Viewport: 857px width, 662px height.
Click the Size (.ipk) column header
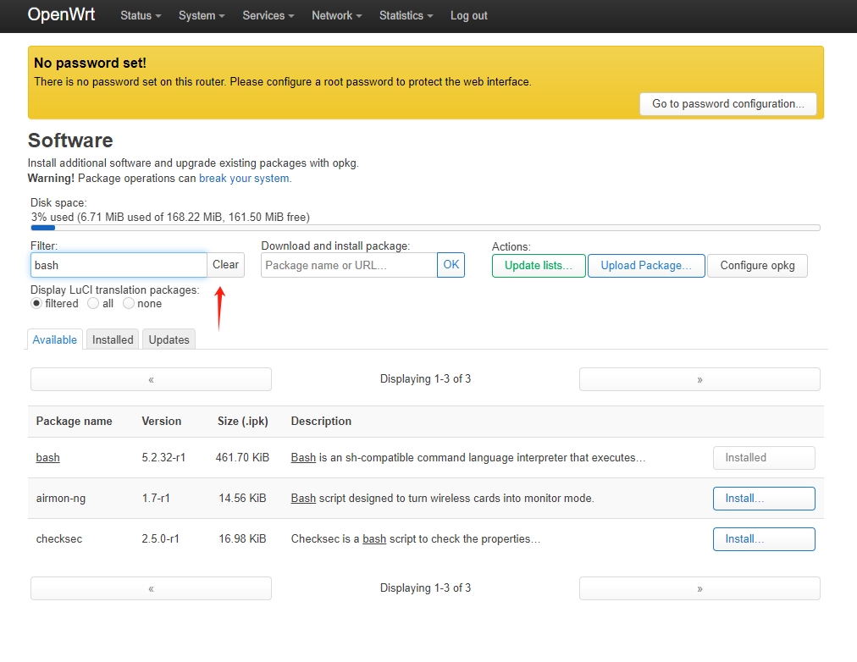pos(243,421)
